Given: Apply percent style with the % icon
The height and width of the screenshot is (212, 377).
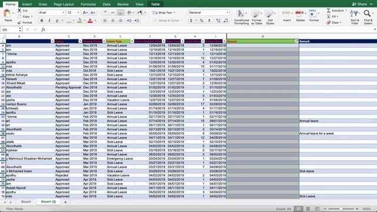Looking at the screenshot, I should tap(201, 21).
